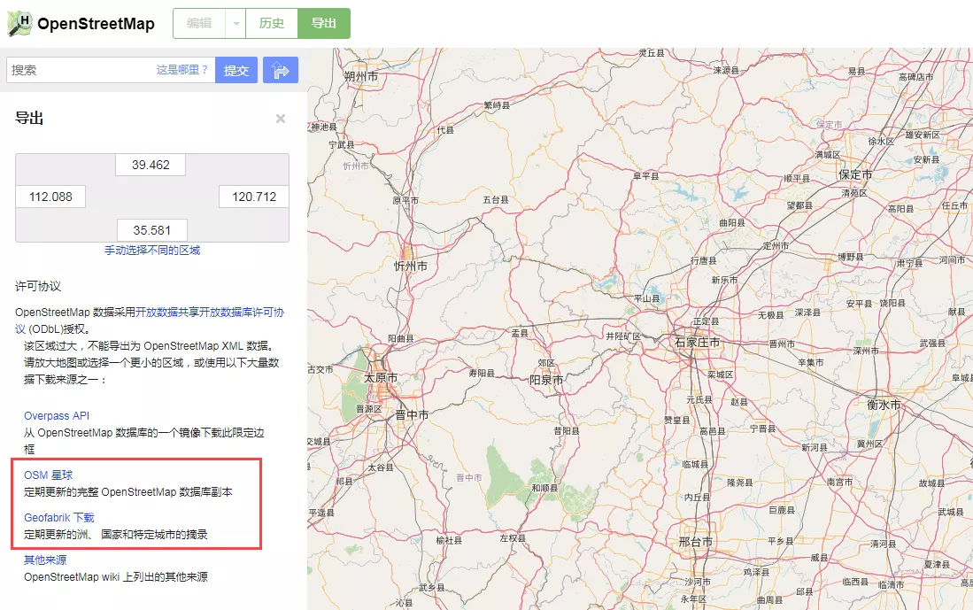The height and width of the screenshot is (610, 973).
Task: Open the 编辑 edit menu
Action: 199,24
